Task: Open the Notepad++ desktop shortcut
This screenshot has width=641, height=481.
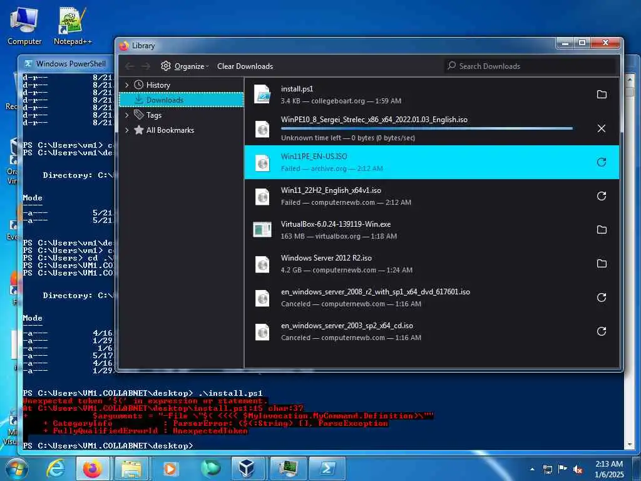Action: pyautogui.click(x=73, y=25)
